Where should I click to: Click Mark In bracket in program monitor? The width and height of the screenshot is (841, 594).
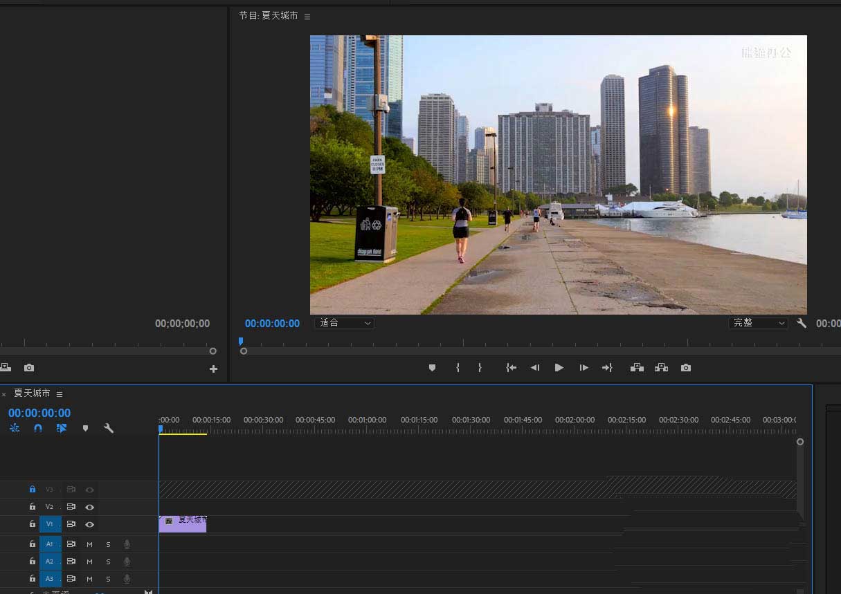pos(458,368)
